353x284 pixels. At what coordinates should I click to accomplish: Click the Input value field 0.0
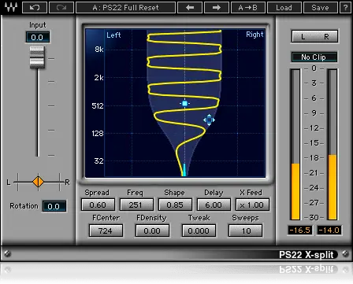(x=38, y=37)
